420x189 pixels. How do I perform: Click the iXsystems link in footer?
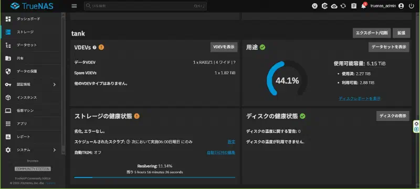pos(50,183)
